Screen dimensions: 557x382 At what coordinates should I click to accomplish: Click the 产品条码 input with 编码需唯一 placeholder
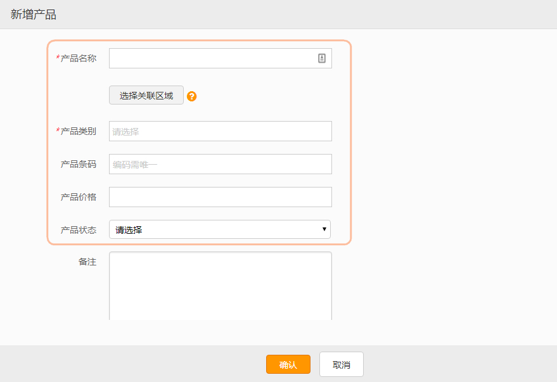coord(221,164)
